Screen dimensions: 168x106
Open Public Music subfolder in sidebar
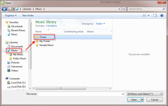20,59
